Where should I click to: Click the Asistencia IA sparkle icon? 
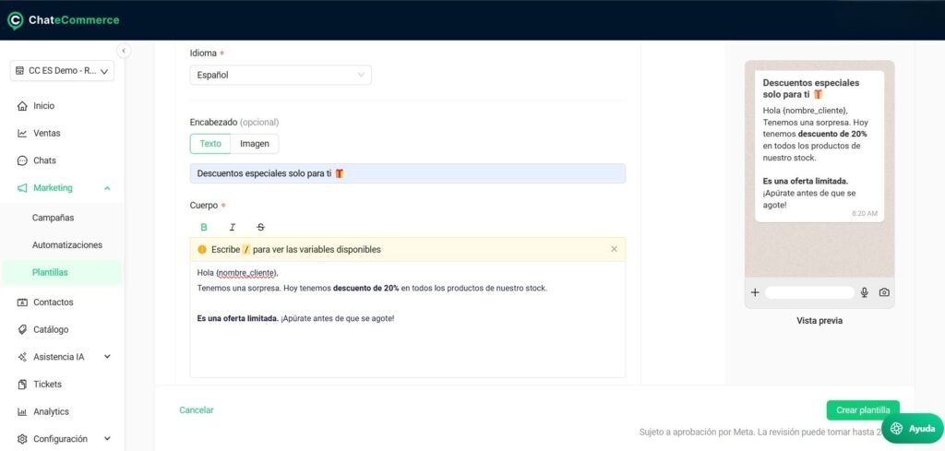(22, 357)
